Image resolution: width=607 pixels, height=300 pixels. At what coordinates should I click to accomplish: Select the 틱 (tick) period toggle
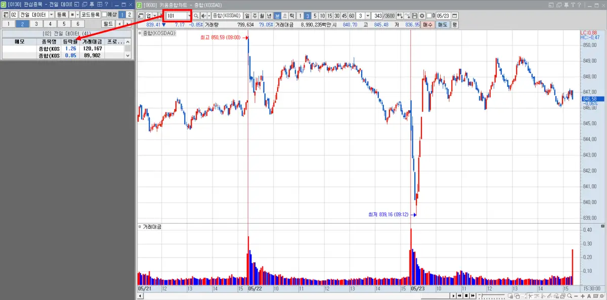pos(292,16)
